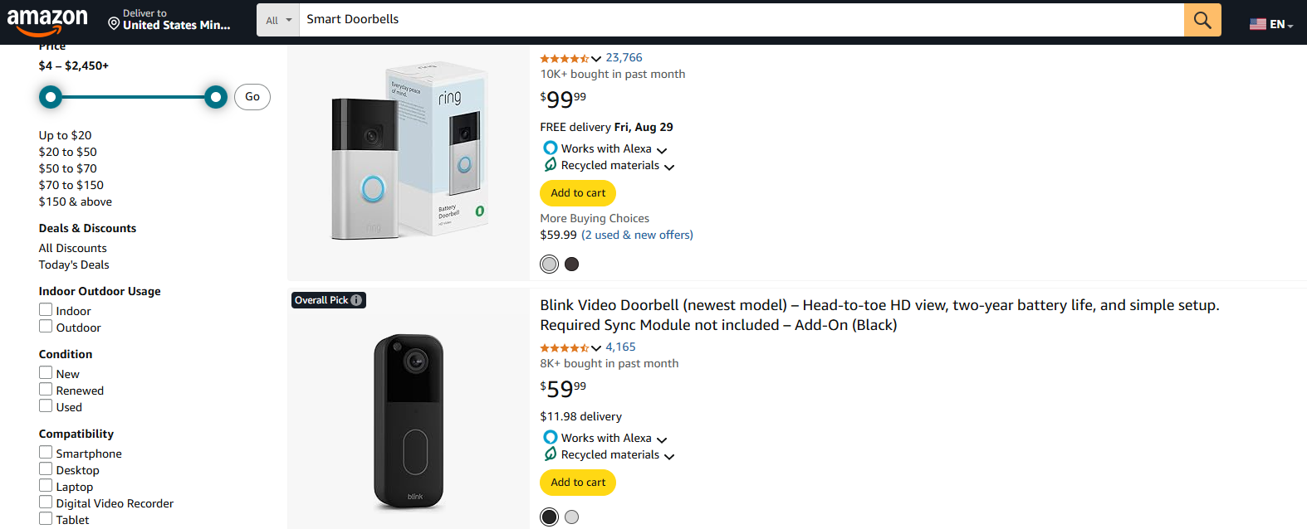Check the New condition filter
The width and height of the screenshot is (1307, 529).
(46, 372)
